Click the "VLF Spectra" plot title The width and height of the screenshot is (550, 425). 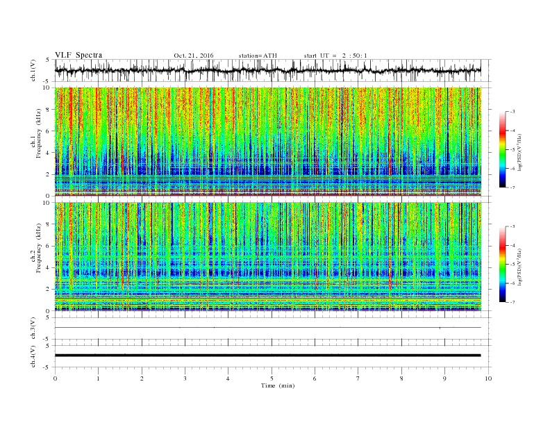[x=78, y=55]
